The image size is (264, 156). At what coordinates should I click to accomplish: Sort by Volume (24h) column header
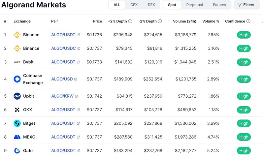pyautogui.click(x=184, y=21)
